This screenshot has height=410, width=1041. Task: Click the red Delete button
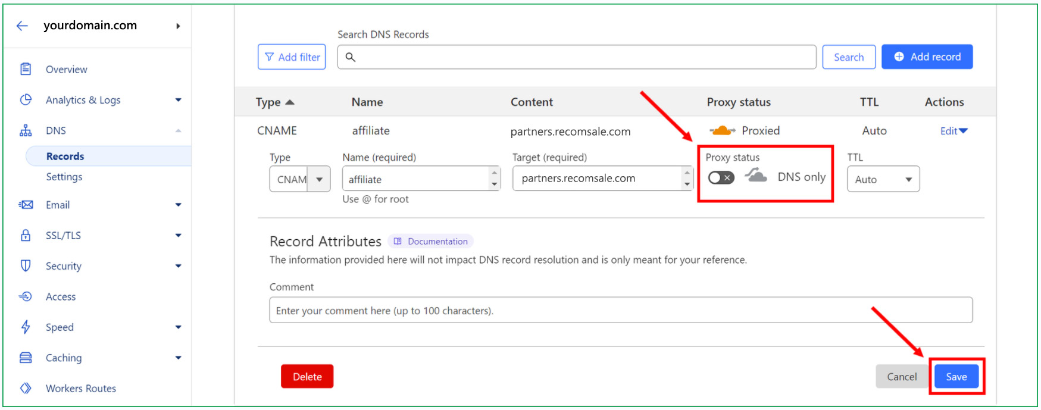pos(307,377)
